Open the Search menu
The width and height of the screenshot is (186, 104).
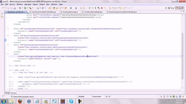tap(35, 4)
